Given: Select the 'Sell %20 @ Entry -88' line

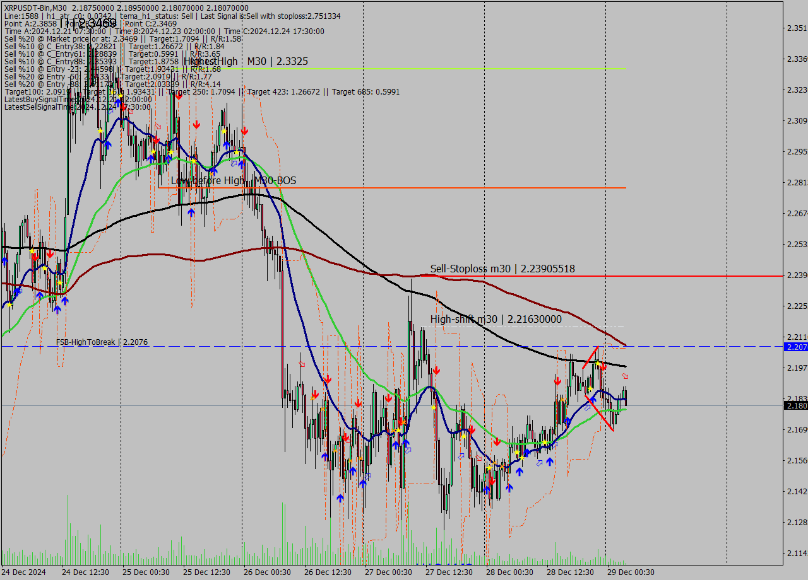Looking at the screenshot, I should [112, 84].
